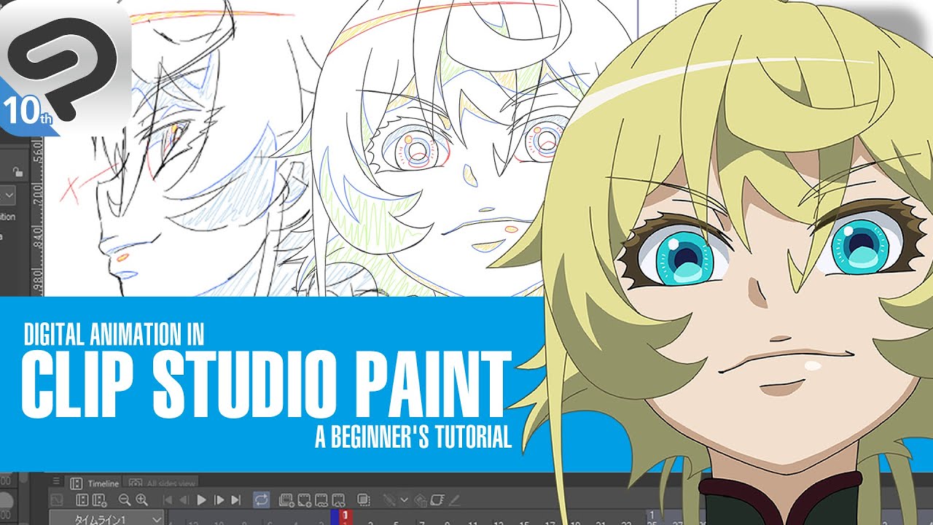Click the light table cel icon
The width and height of the screenshot is (933, 525).
coord(437,499)
